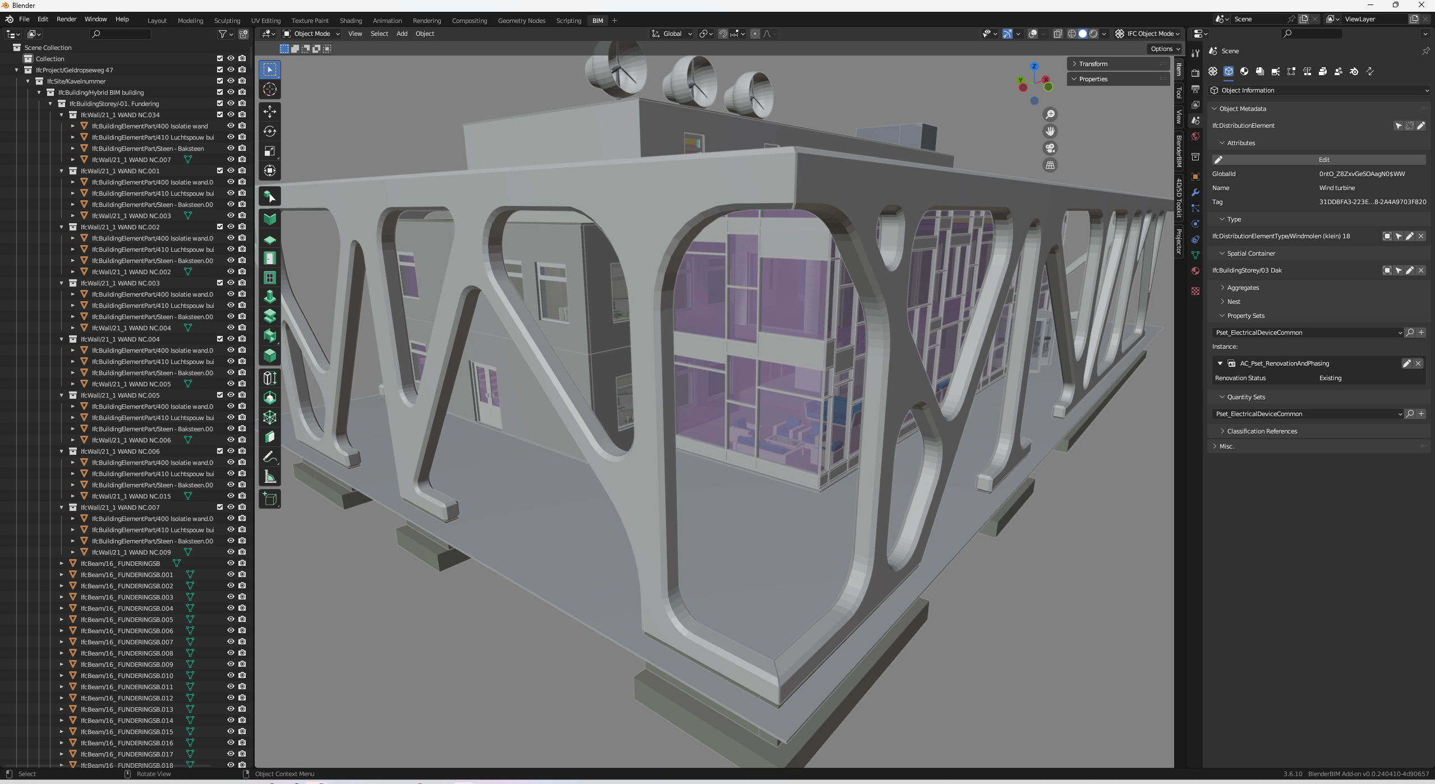Image resolution: width=1435 pixels, height=784 pixels.
Task: Select the Move tool in the viewport toolbar
Action: click(x=270, y=112)
